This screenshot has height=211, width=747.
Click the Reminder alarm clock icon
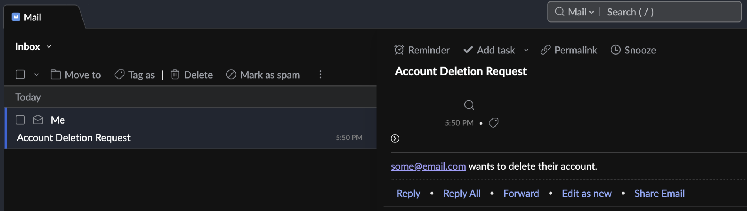tap(399, 50)
